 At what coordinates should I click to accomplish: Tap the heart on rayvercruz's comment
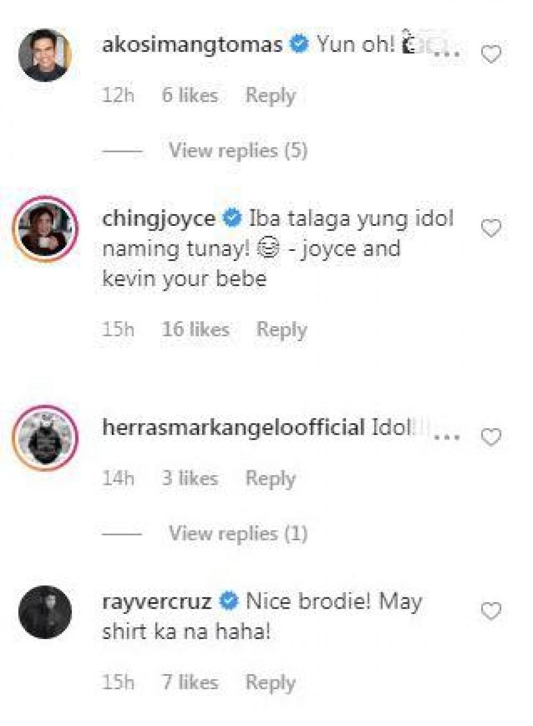[491, 611]
